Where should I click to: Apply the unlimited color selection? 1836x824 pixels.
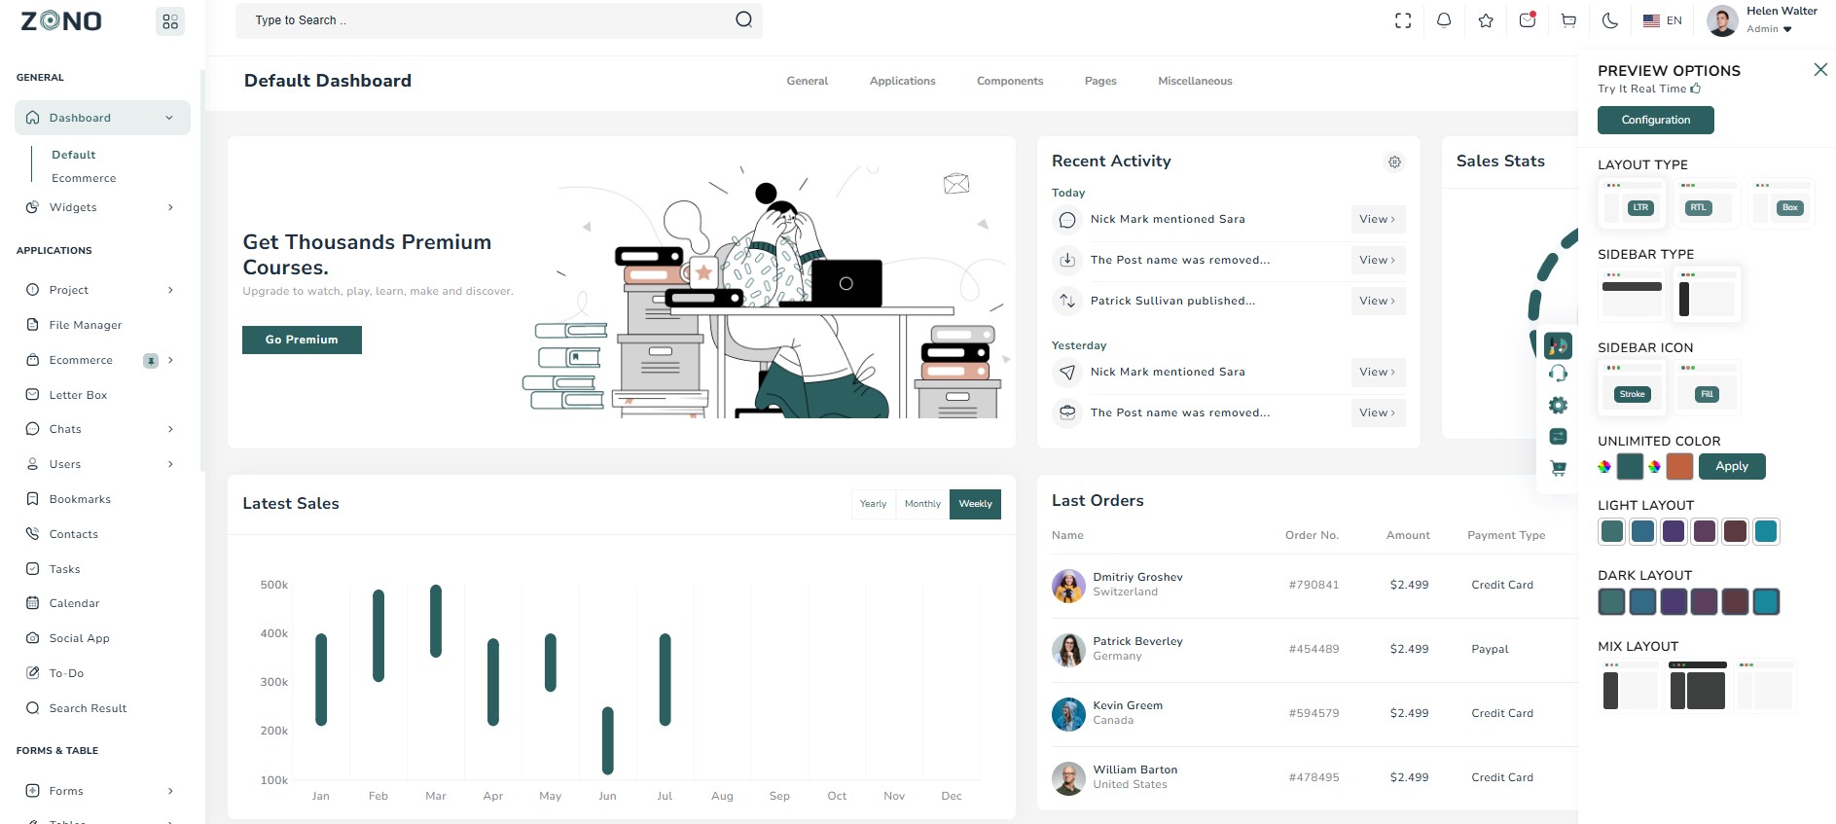[x=1732, y=467]
